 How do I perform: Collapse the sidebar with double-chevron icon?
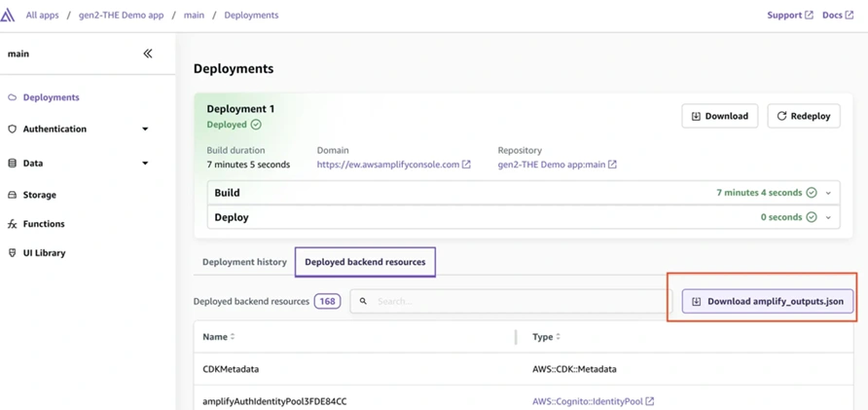(148, 54)
